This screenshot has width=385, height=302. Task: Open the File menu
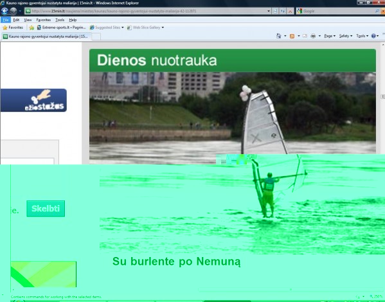tap(6, 20)
